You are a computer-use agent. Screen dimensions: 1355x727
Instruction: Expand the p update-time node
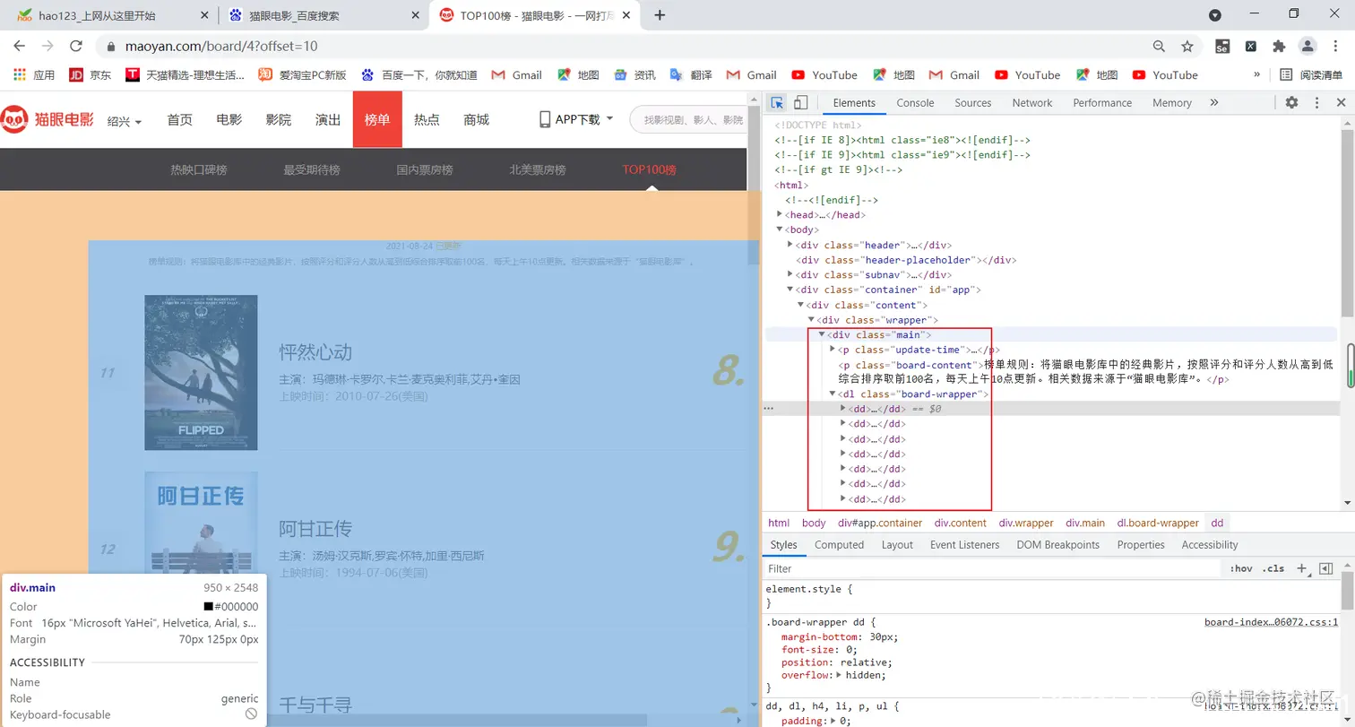(x=833, y=350)
